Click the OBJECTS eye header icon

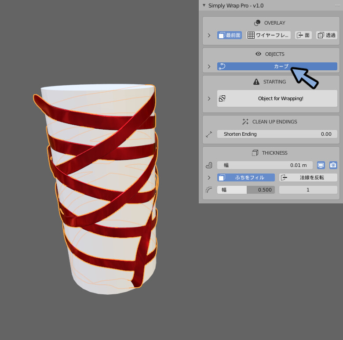(x=258, y=54)
